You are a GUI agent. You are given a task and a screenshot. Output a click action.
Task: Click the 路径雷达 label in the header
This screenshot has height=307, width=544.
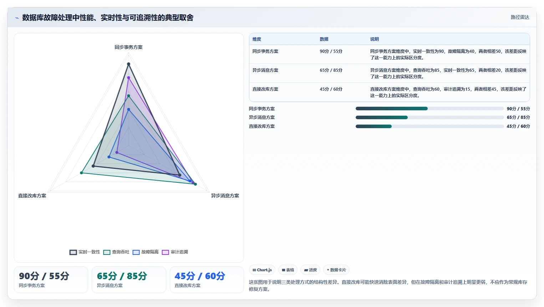pos(520,17)
